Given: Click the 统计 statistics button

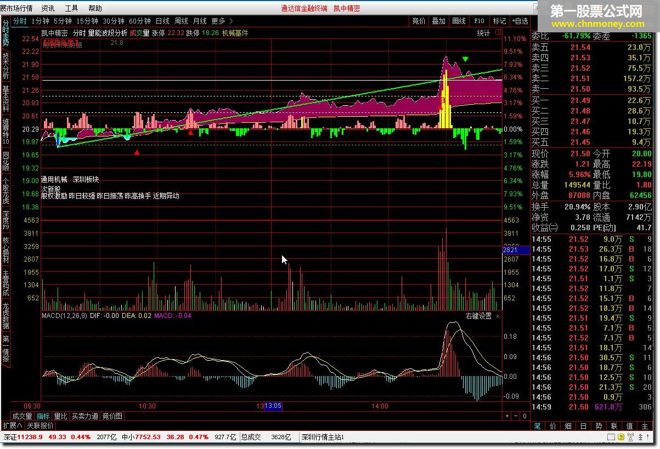Looking at the screenshot, I should click(x=483, y=33).
